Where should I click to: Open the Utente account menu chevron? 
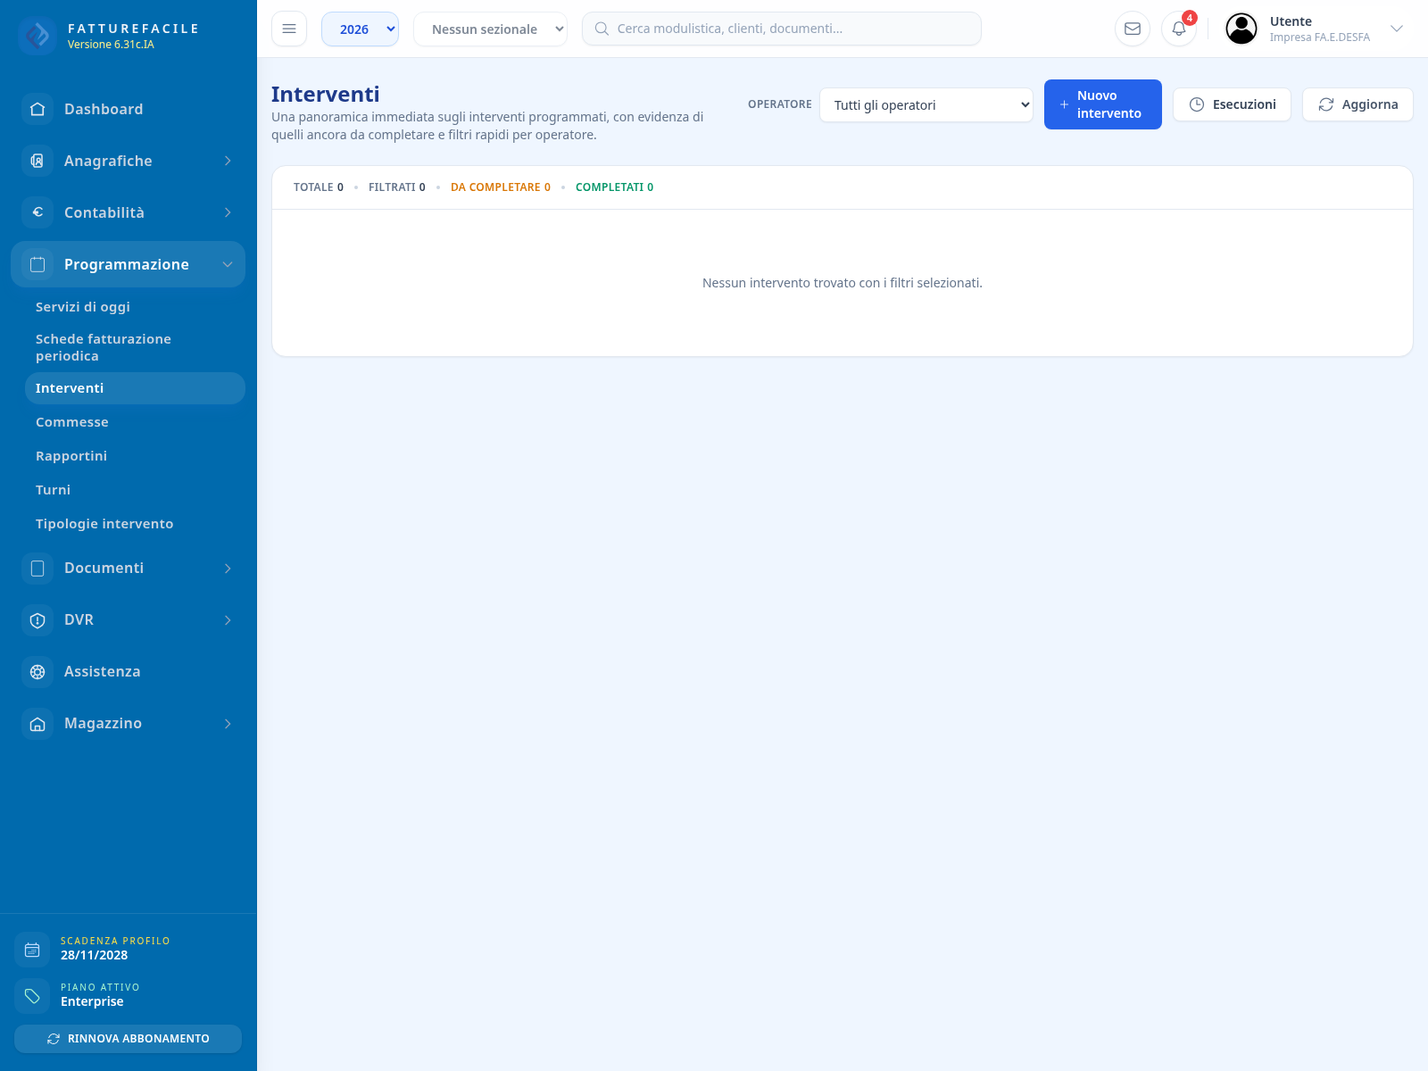pyautogui.click(x=1397, y=29)
